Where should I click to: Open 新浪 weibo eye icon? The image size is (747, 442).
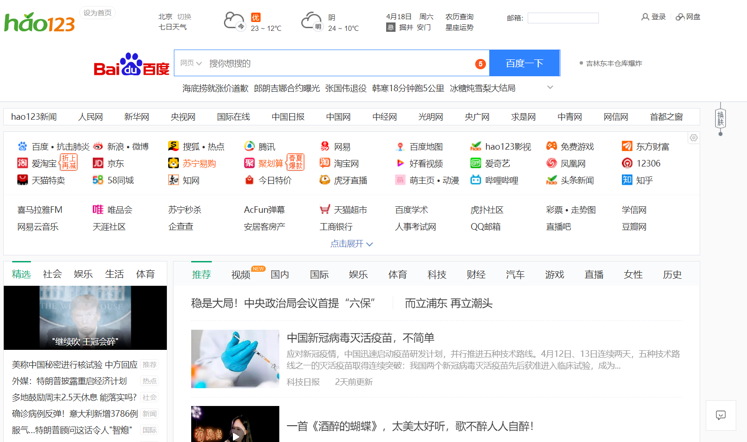98,146
